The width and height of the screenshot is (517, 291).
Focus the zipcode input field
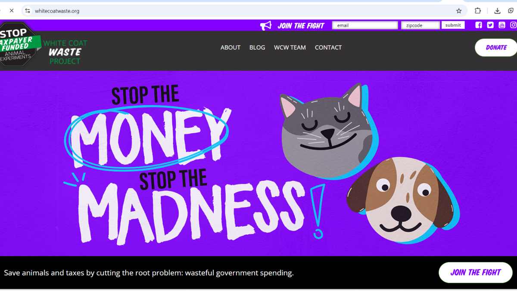pyautogui.click(x=420, y=25)
